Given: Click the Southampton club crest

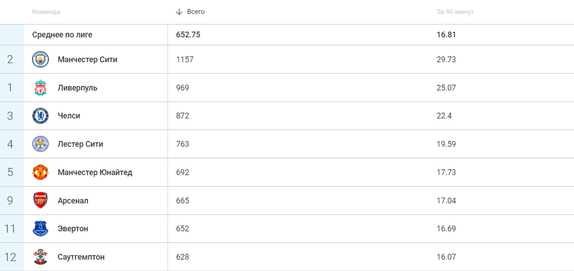Looking at the screenshot, I should point(40,257).
